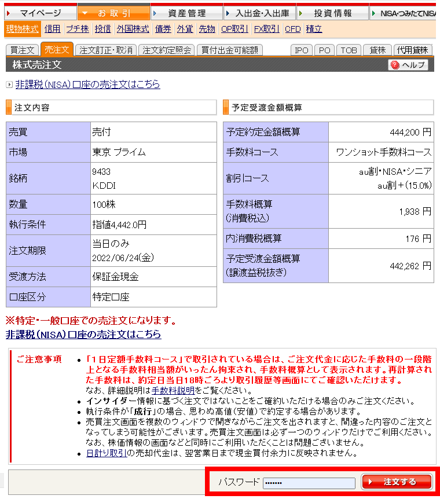Viewport: 440px width, 499px height.
Task: Open bold 非課税(NISA)口座の売注文はこちら link below table
Action: [83, 334]
